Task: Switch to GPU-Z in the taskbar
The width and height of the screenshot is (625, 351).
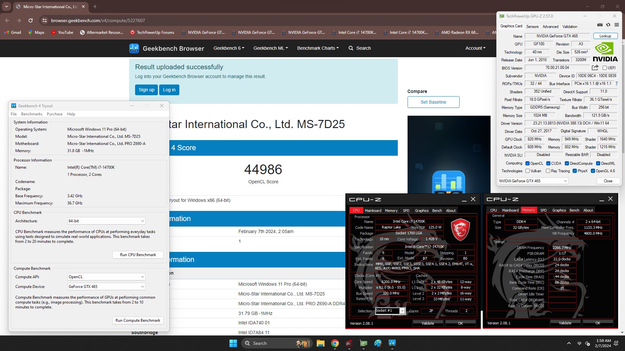Action: point(364,343)
